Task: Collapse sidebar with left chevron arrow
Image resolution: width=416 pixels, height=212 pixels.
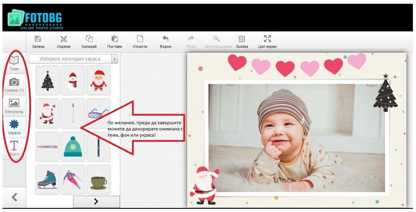Action: click(x=14, y=197)
